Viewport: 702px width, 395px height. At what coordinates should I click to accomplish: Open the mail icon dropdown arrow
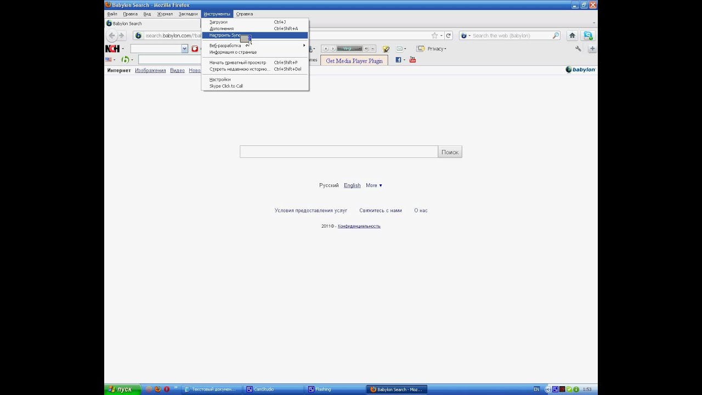tap(406, 49)
